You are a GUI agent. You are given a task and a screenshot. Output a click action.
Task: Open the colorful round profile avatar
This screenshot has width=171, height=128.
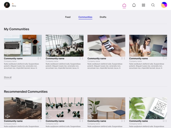coord(164,5)
